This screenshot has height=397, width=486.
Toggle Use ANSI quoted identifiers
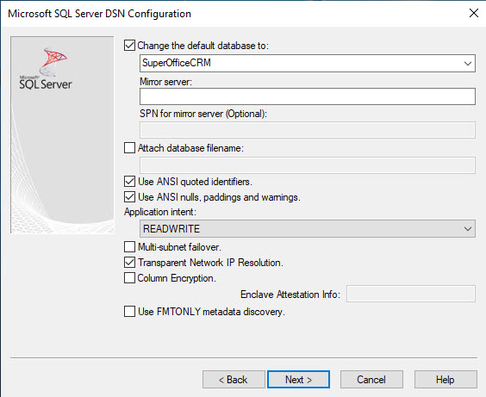point(129,181)
